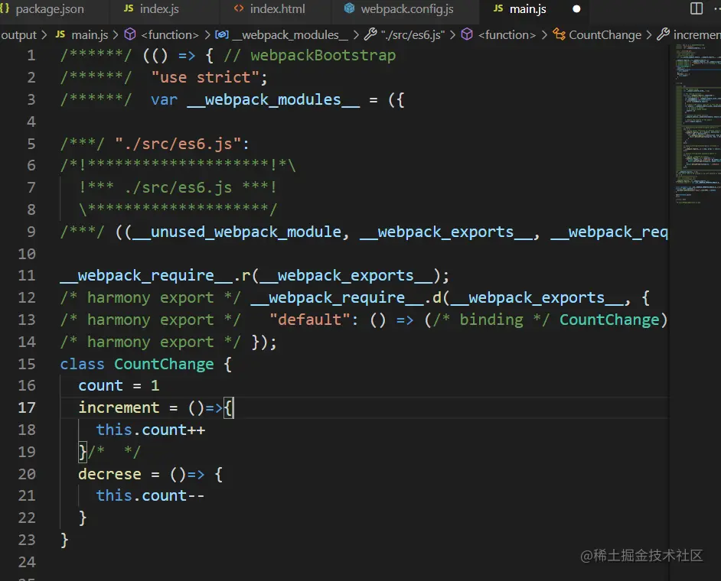721x581 pixels.
Task: Click CountChange binding on line 13
Action: (x=609, y=320)
